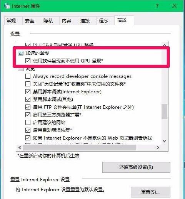The height and width of the screenshot is (199, 185).
Task: Switch to the 安全 tab
Action: (30, 20)
